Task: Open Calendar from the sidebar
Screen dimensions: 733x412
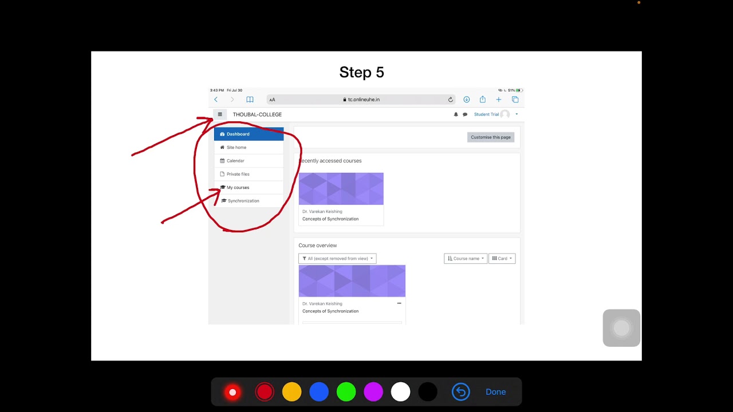Action: [249, 161]
